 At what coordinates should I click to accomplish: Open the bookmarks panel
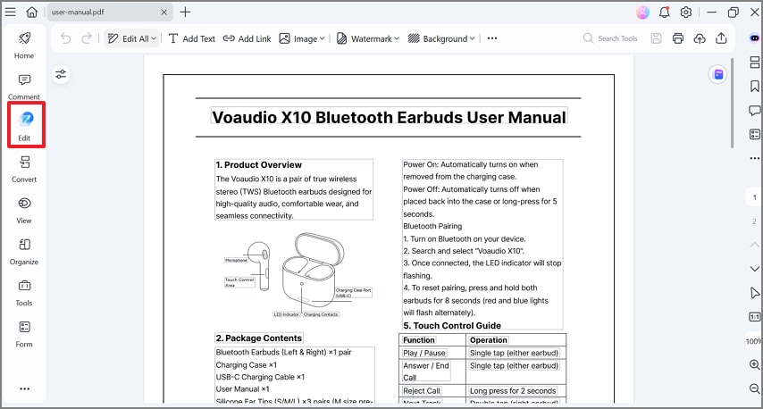[x=755, y=86]
